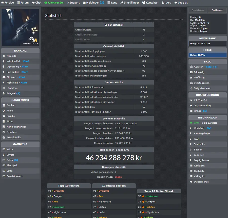Open the Hitlist link with 11 entries
The height and width of the screenshot is (218, 228).
[x=200, y=111]
